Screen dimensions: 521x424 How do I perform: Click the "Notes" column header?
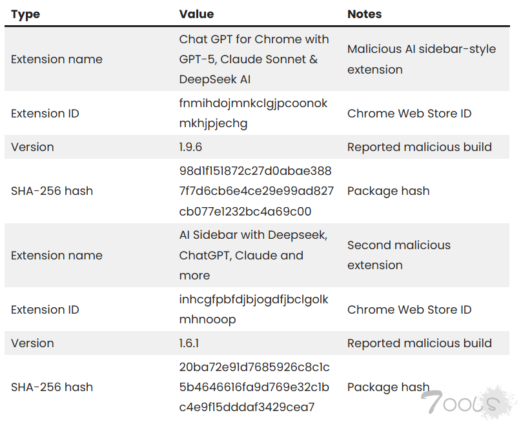pyautogui.click(x=364, y=14)
